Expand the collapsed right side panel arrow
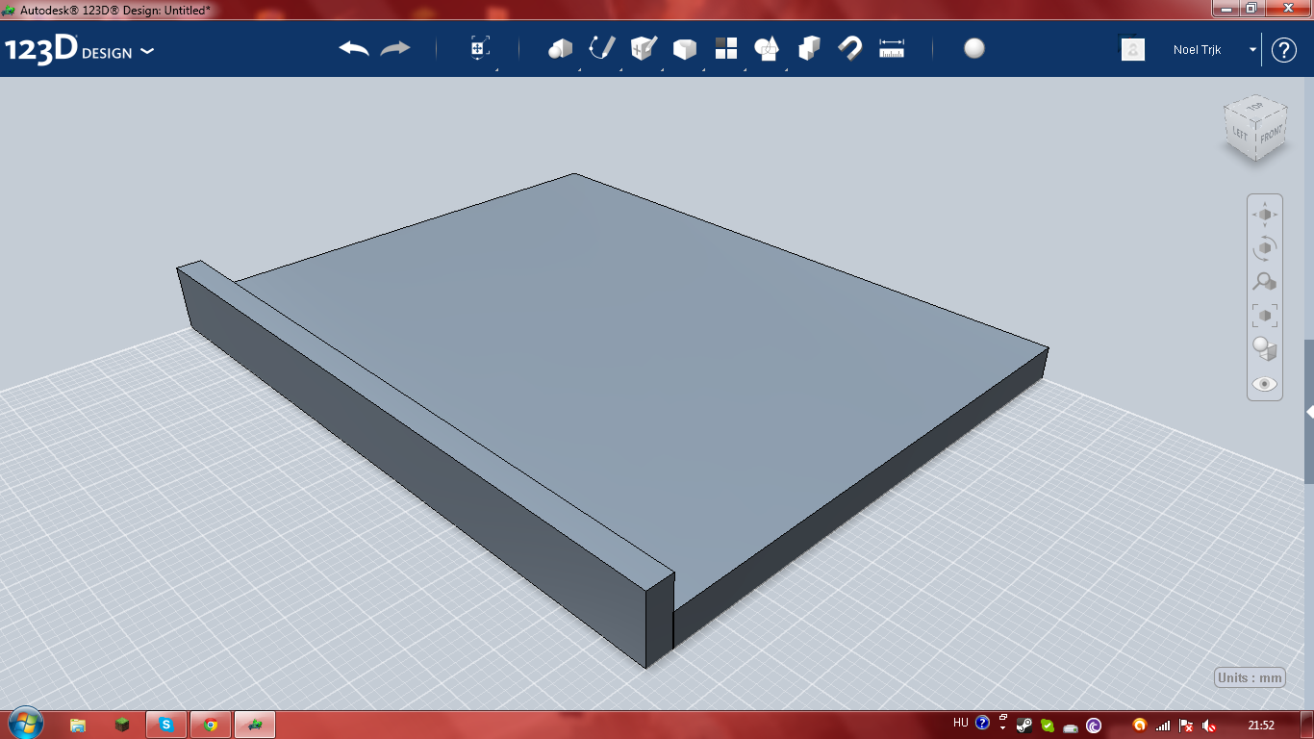This screenshot has height=739, width=1314. click(x=1310, y=412)
